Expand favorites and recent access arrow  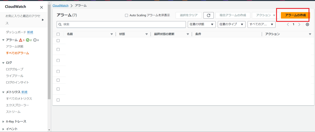coord(43,20)
